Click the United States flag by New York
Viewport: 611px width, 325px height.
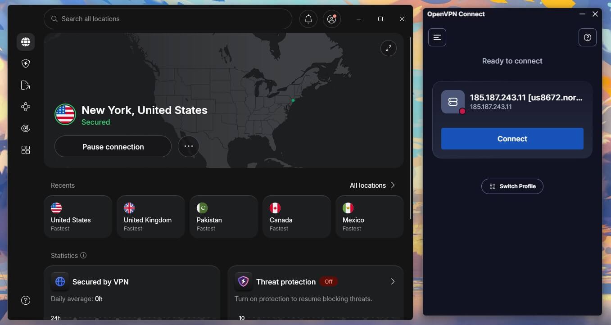click(x=65, y=114)
